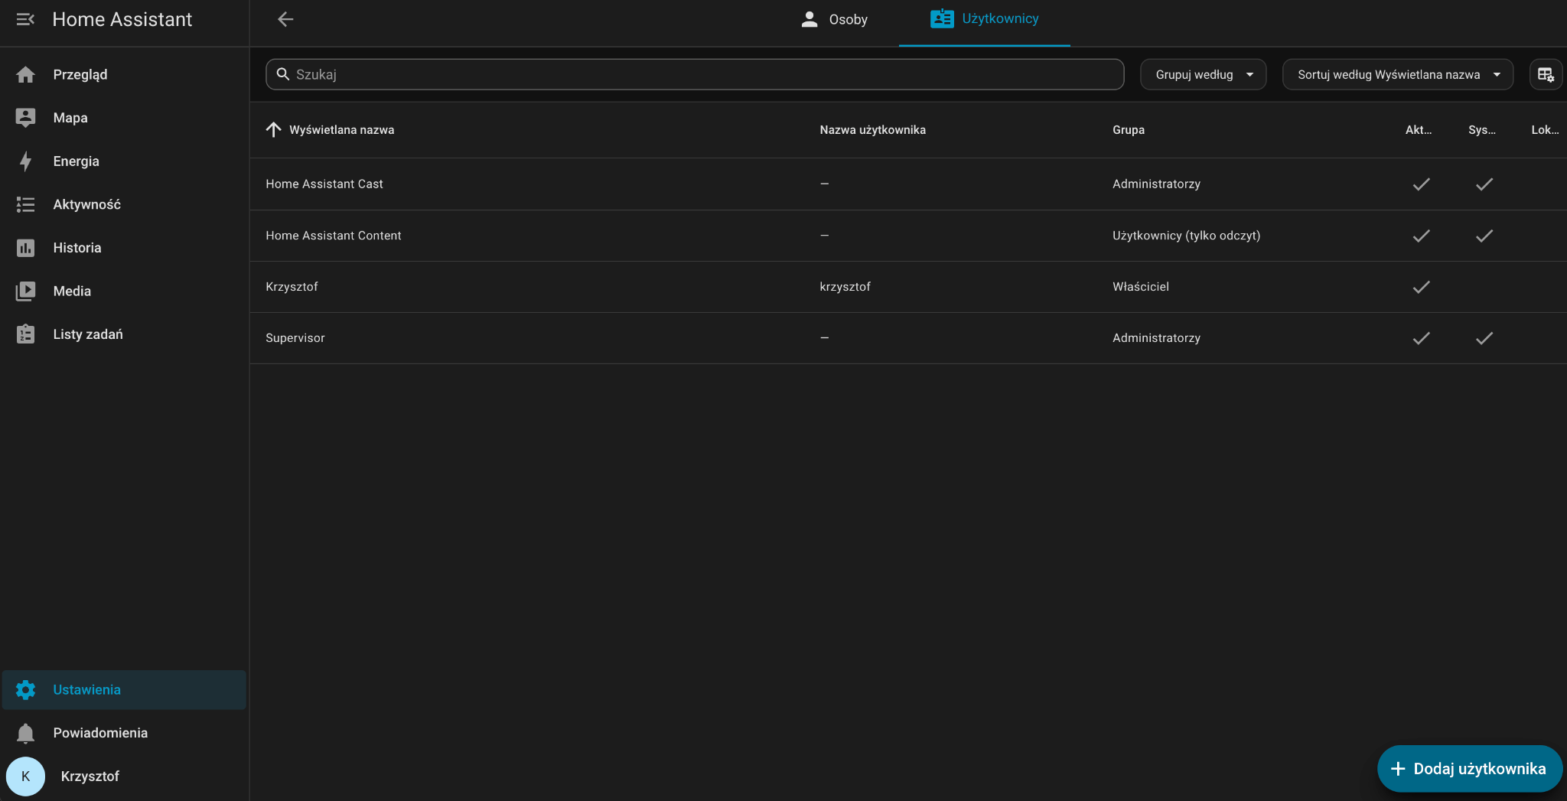
Task: Click the Mapa sidebar icon
Action: tap(25, 118)
